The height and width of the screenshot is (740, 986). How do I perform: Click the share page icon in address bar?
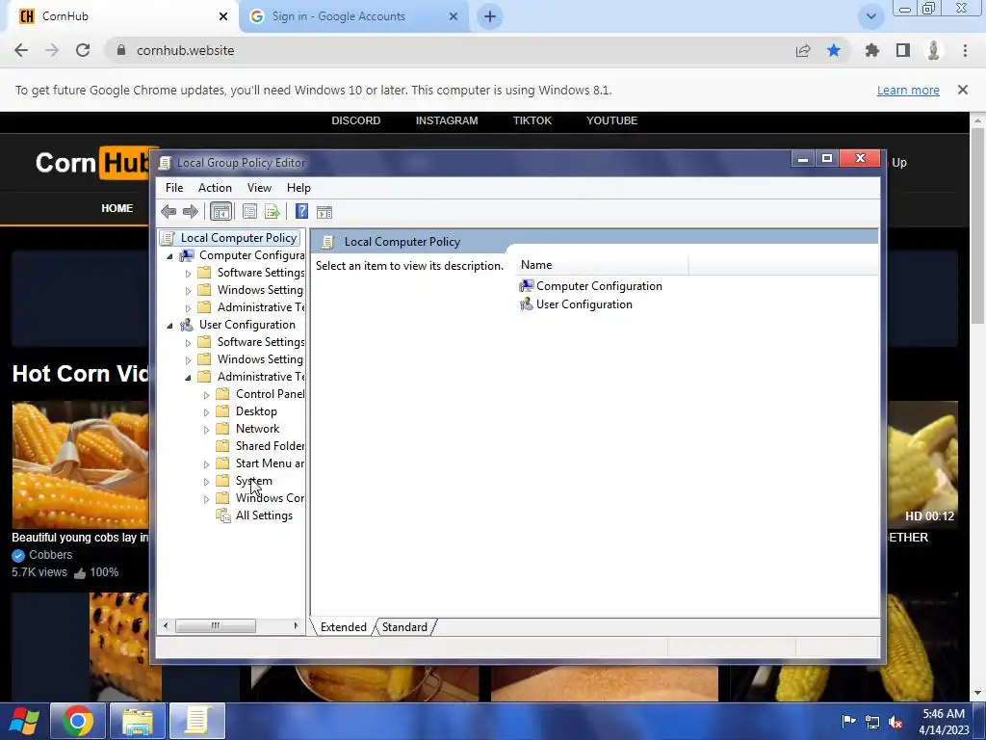coord(803,50)
